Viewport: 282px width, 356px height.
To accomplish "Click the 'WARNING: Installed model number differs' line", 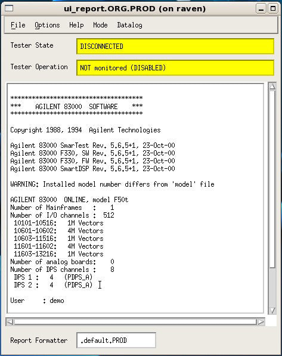I will click(113, 184).
